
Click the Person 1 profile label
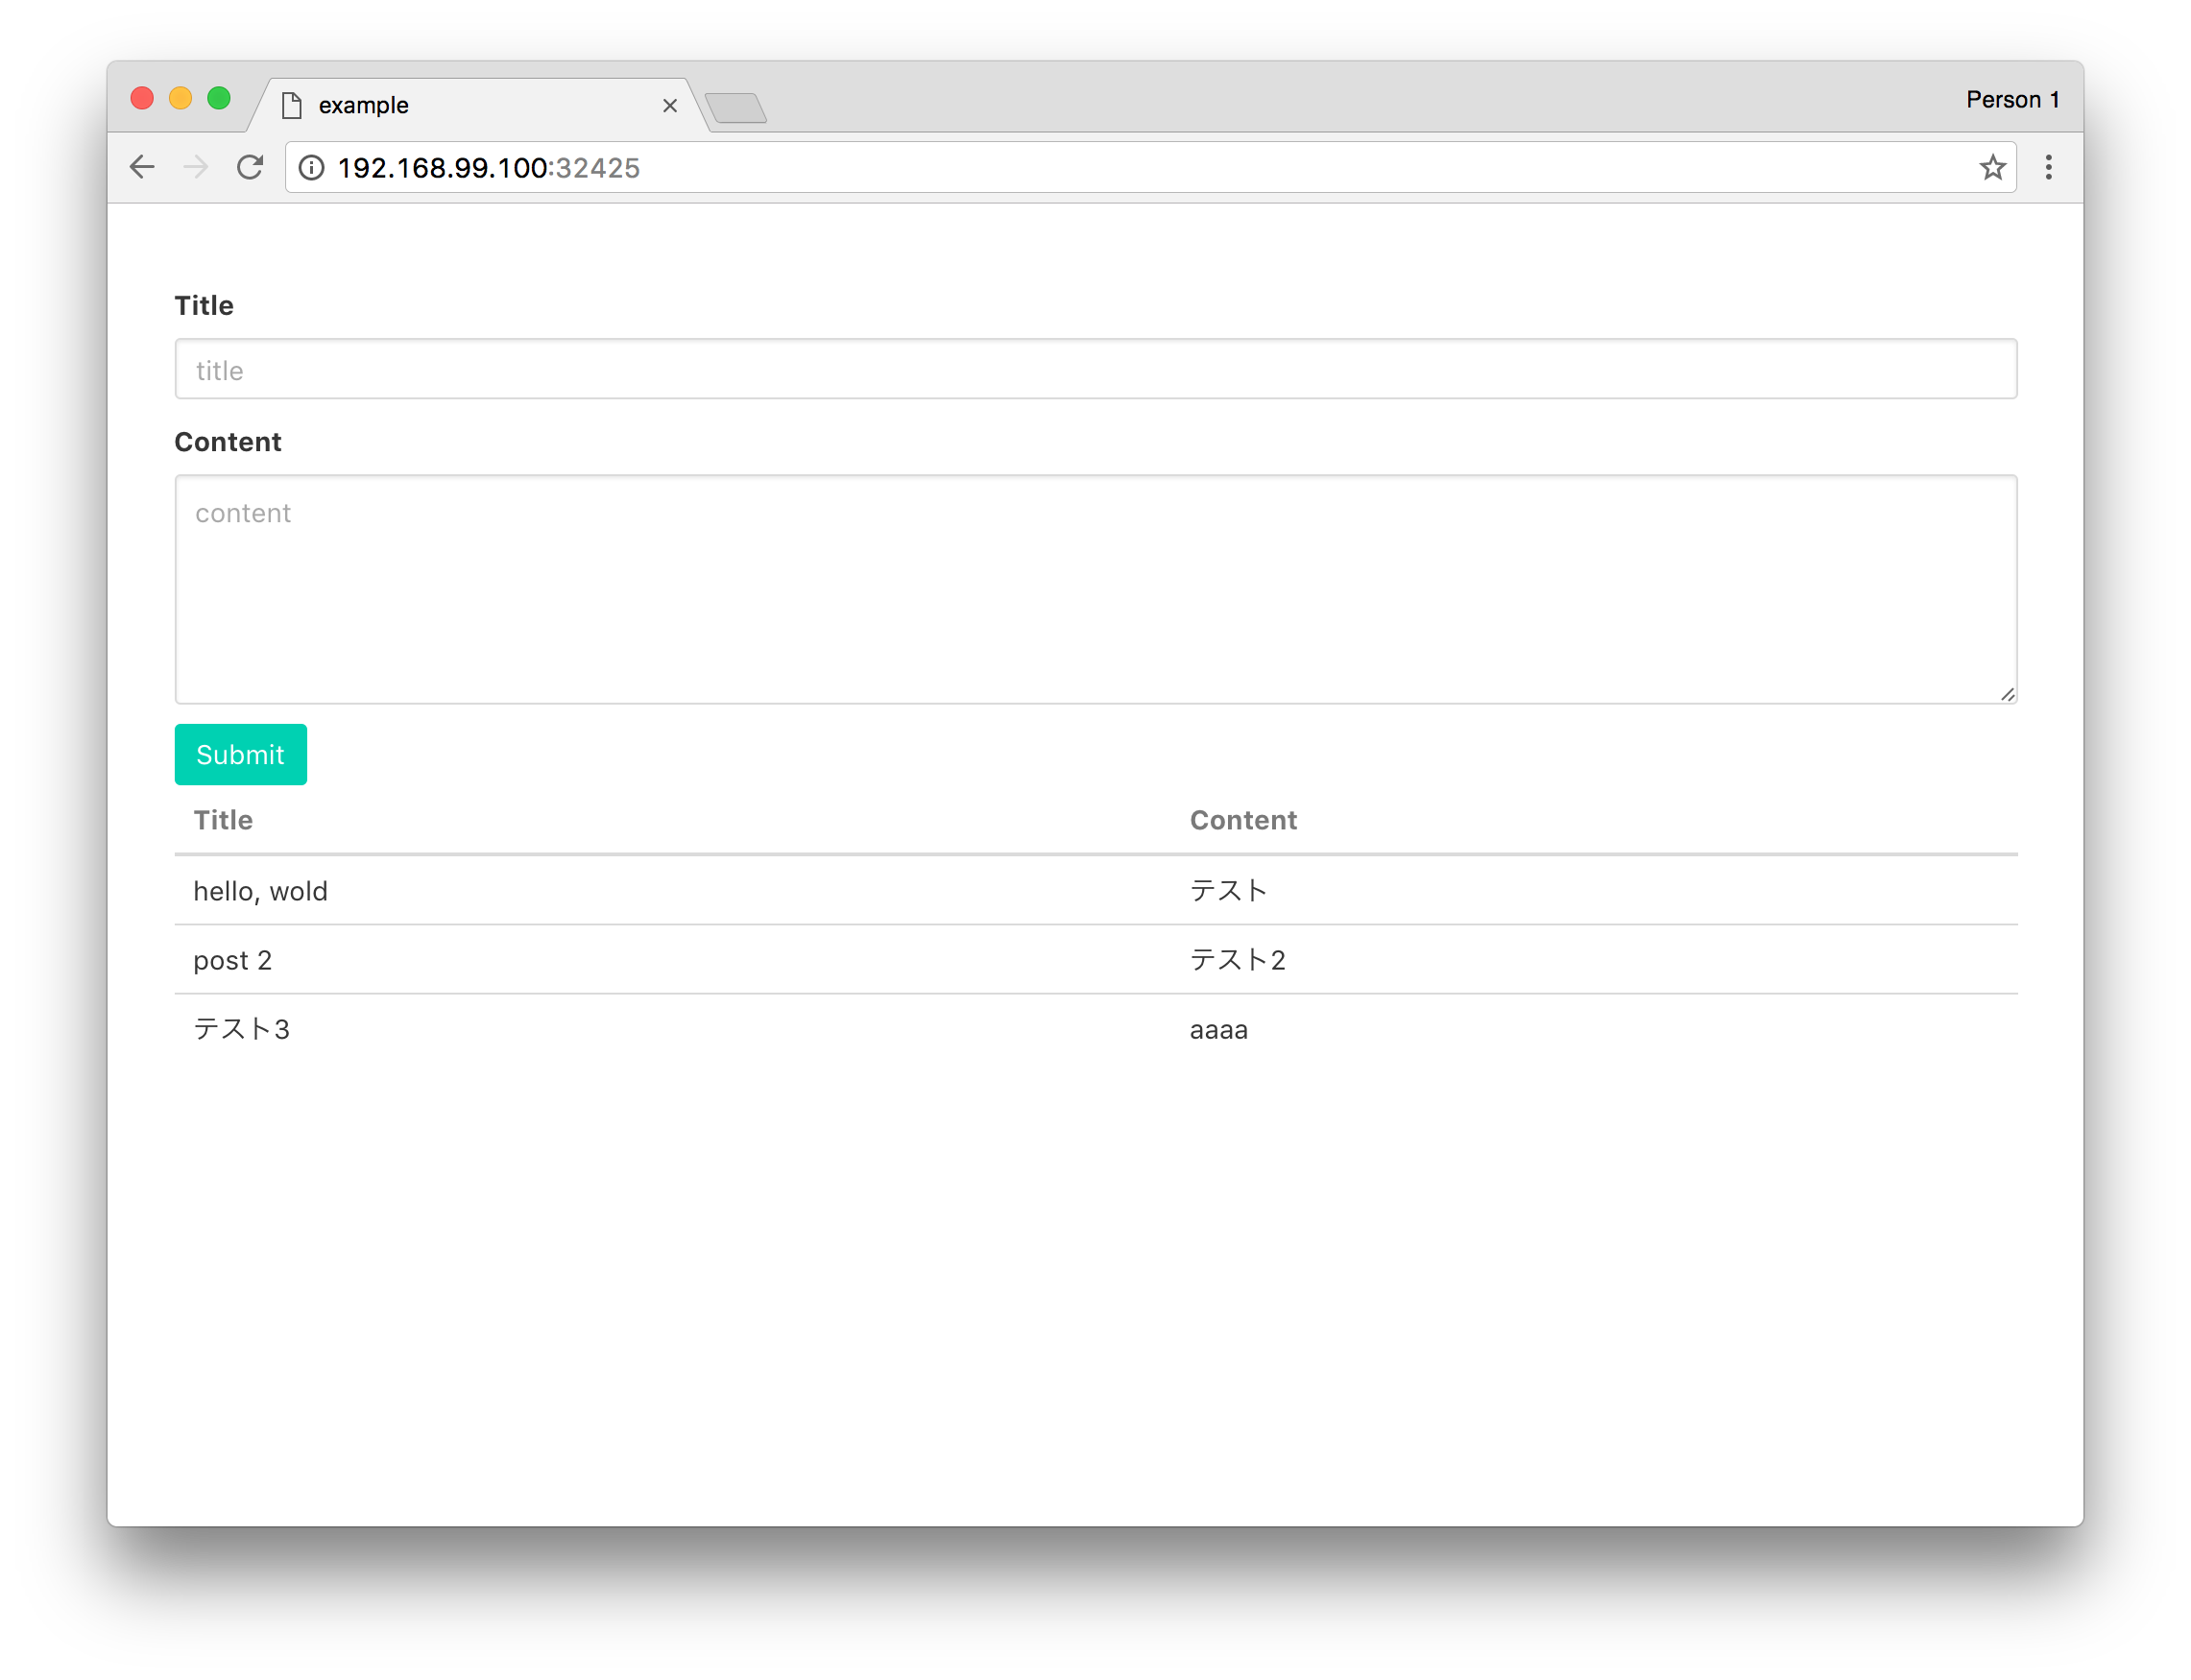click(x=2012, y=99)
